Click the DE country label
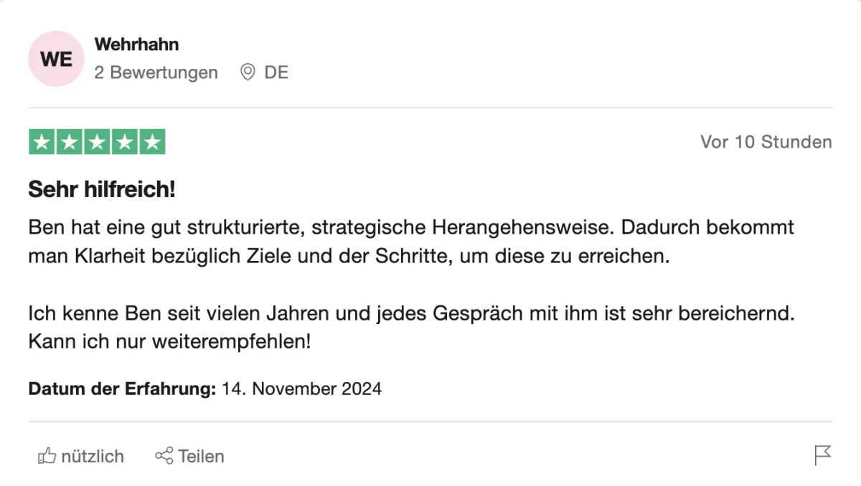Screen dimensions: 861x486 [276, 72]
